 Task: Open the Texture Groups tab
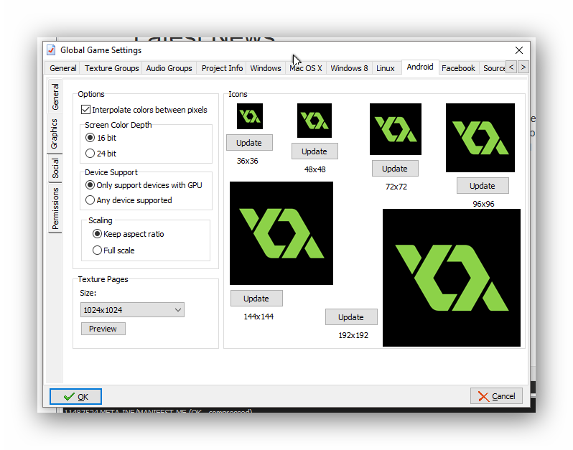pyautogui.click(x=111, y=68)
